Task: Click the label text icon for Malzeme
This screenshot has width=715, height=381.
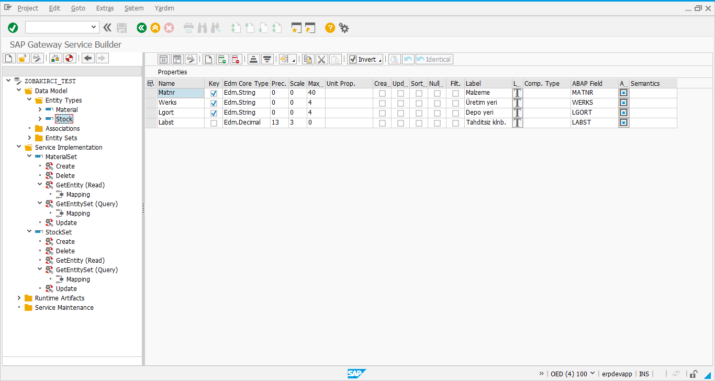Action: [x=517, y=93]
